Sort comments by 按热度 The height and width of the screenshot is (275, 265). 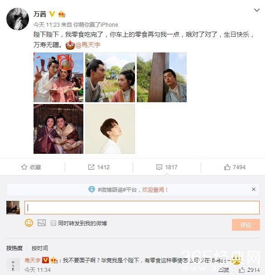(14, 248)
